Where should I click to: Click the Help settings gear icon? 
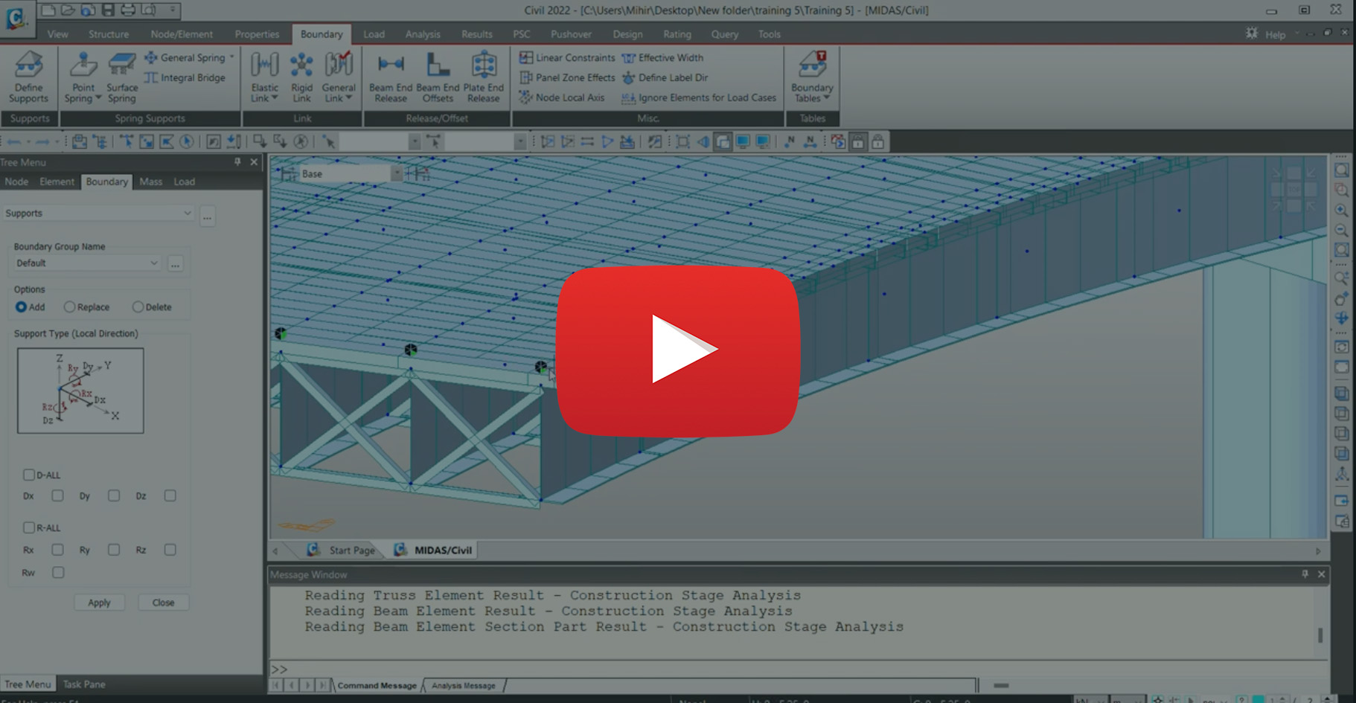tap(1252, 33)
